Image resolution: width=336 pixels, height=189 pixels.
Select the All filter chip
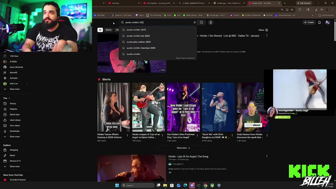coord(100,30)
